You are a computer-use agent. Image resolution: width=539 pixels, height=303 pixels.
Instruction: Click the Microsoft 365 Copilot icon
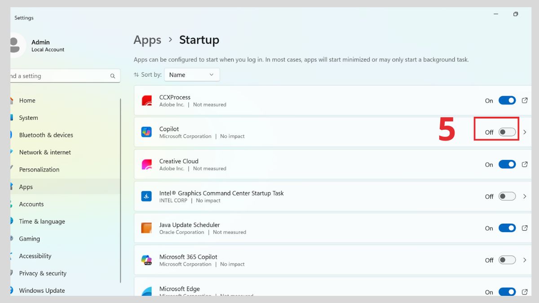click(146, 260)
